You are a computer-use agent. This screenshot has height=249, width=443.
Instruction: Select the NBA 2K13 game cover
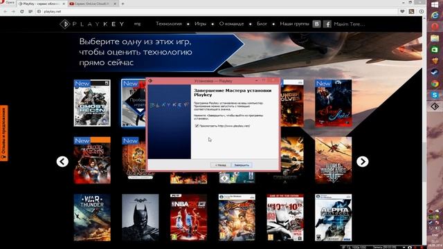point(189,217)
